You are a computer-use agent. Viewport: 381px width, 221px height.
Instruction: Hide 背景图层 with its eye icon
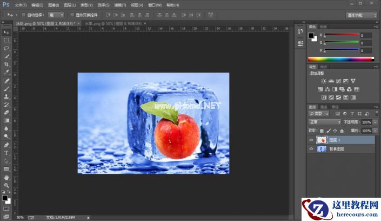(311, 149)
